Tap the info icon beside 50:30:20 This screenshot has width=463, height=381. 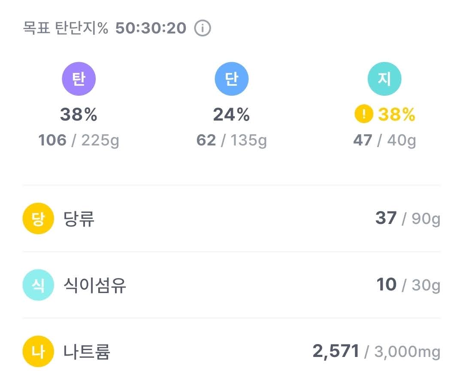tap(203, 28)
